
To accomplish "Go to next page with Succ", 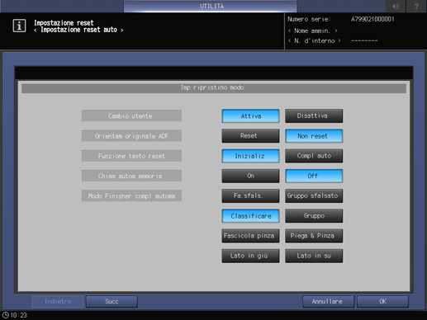I will tap(111, 302).
